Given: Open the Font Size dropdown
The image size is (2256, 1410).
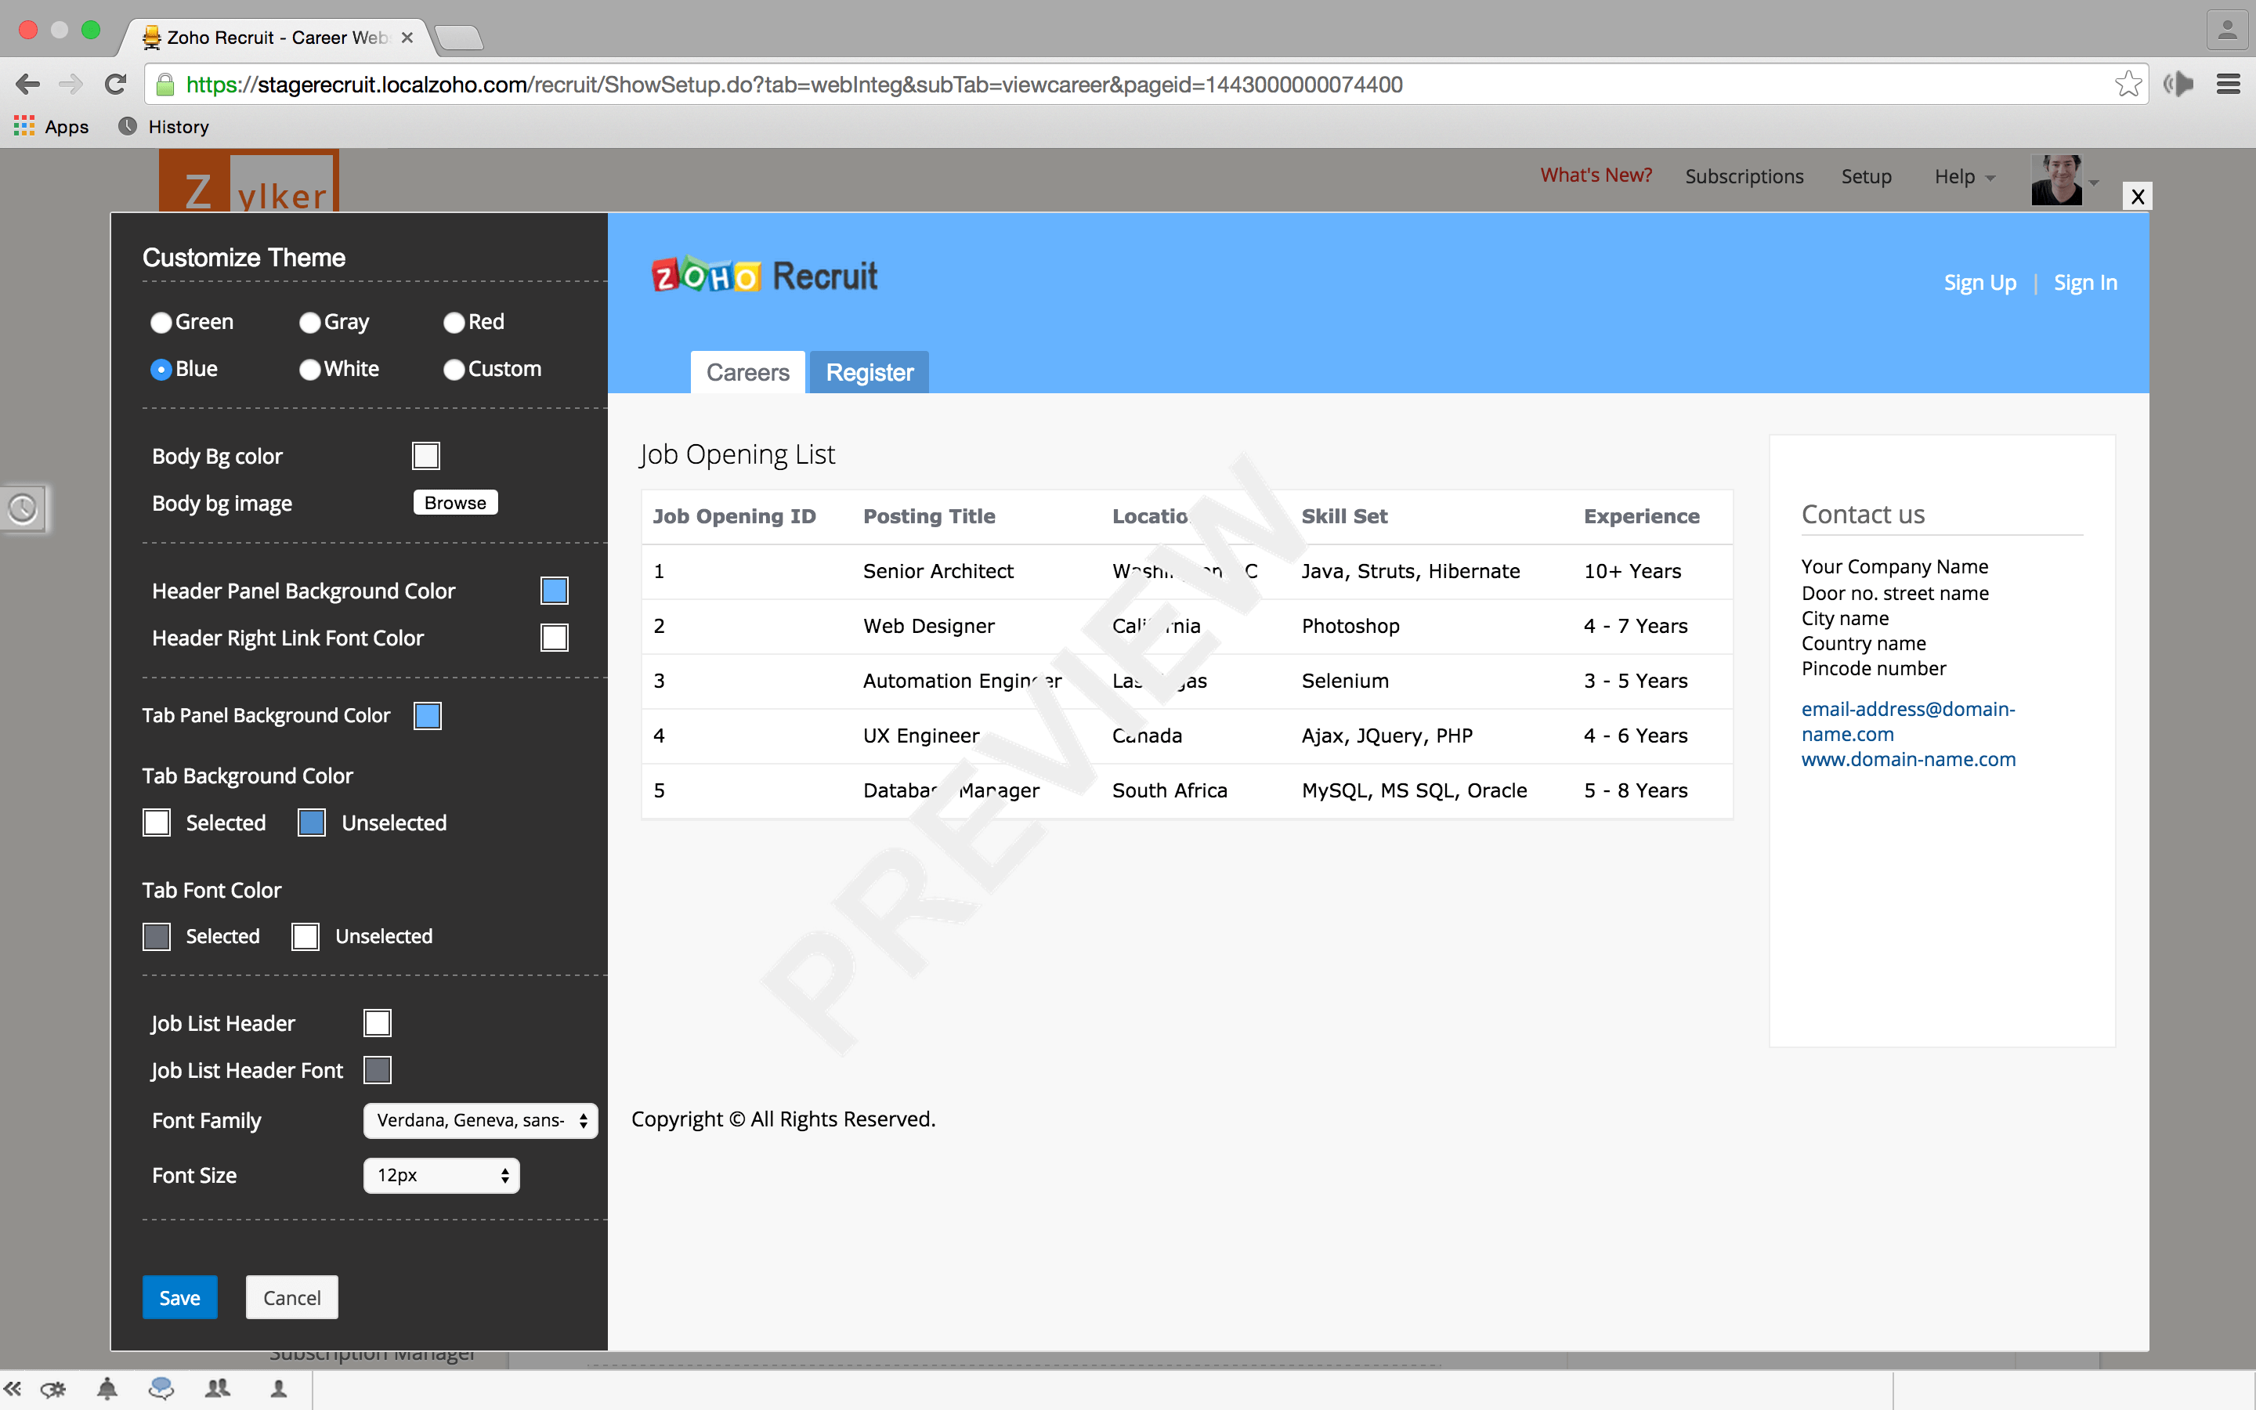Looking at the screenshot, I should click(441, 1175).
